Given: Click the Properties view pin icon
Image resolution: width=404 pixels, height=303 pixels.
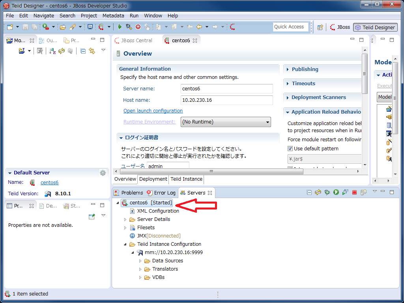Looking at the screenshot, I should click(92, 217).
